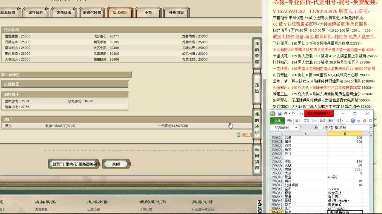This screenshot has height=214, width=382.
Task: Click the Undo icon in Excel
Action: pos(286,114)
